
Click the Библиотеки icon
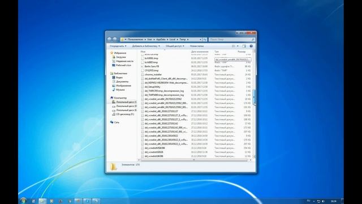[x=112, y=73]
